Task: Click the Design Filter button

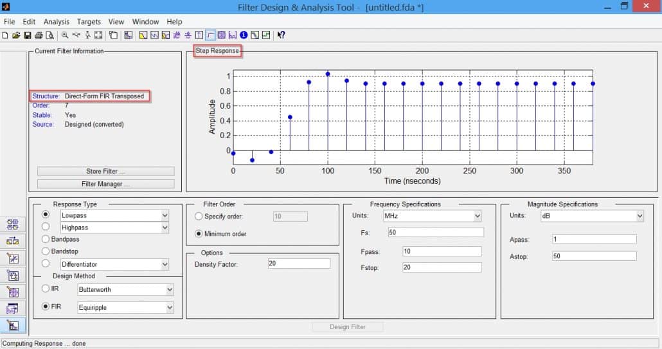Action: pos(348,327)
